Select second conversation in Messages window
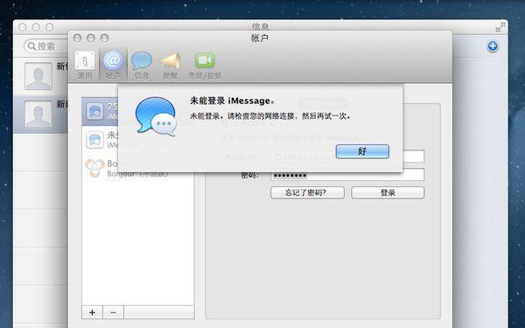525x328 pixels. point(40,115)
